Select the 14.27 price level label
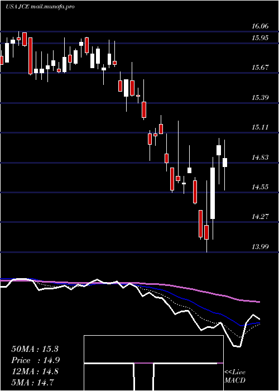This screenshot has width=279, height=391. [x=260, y=217]
